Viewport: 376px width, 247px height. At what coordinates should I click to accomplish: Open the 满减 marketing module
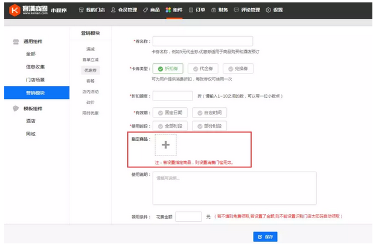click(91, 49)
